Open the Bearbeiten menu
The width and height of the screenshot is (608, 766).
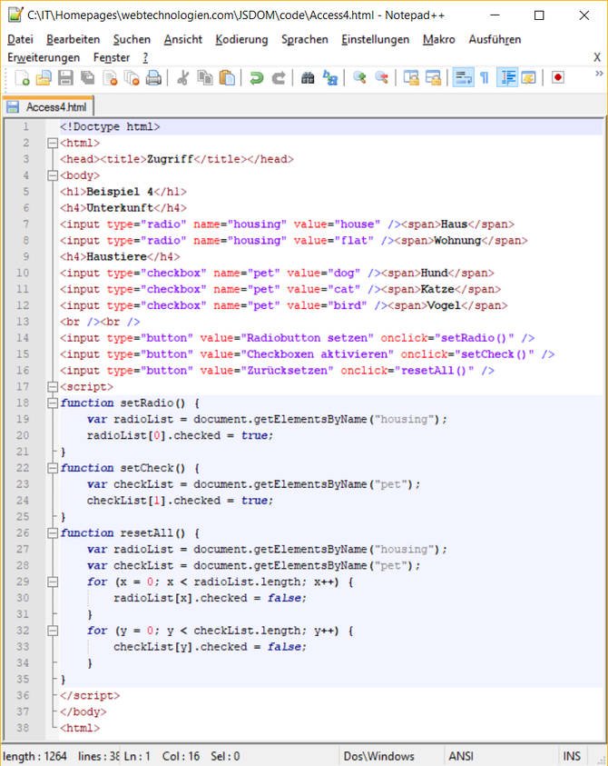[x=74, y=39]
